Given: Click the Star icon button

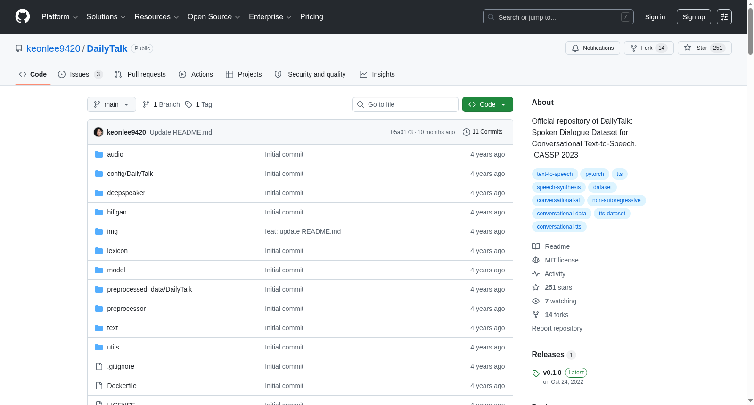Looking at the screenshot, I should [688, 48].
